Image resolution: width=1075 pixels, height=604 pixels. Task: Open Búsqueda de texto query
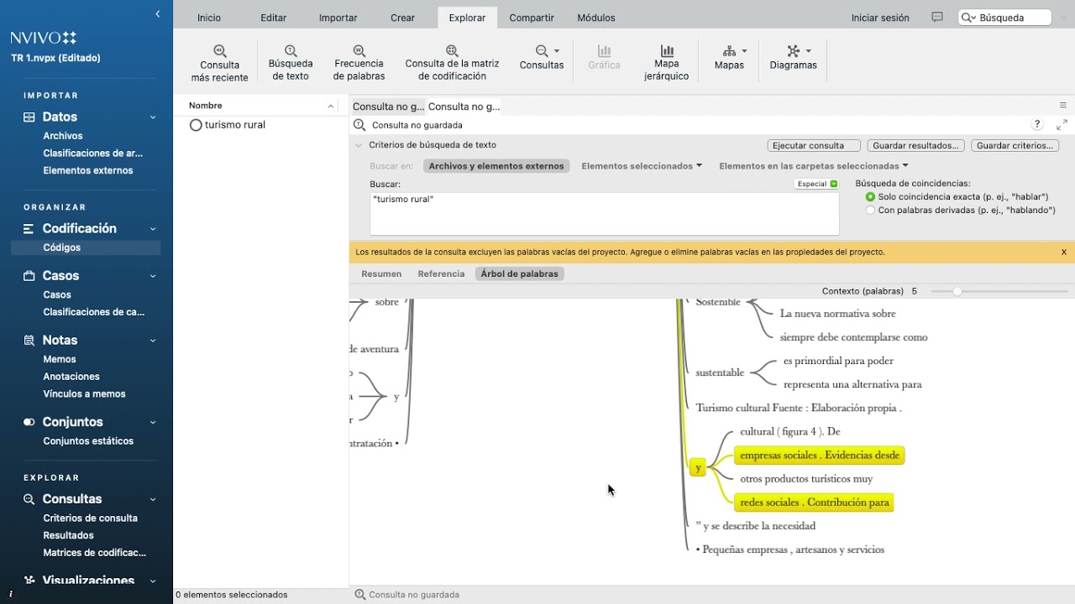291,64
